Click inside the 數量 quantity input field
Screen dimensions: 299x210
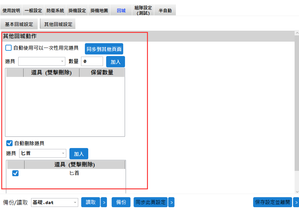(92, 61)
